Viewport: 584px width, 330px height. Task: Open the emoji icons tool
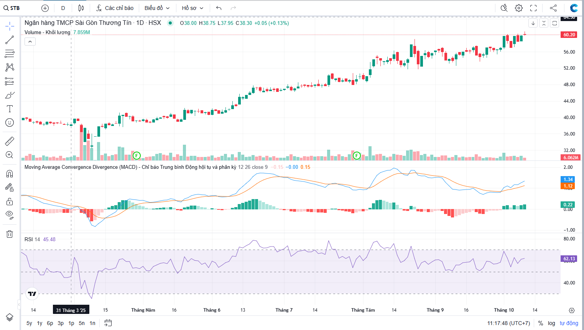[x=10, y=123]
